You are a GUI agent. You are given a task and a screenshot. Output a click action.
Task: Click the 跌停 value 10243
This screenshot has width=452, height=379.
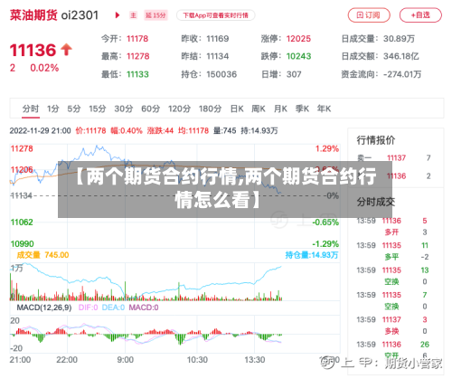[x=298, y=56]
